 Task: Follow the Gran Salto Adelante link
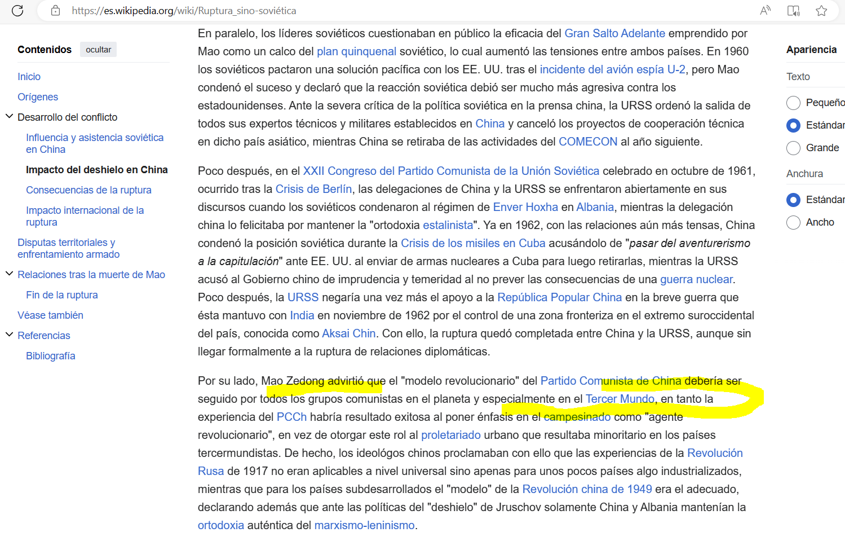click(x=614, y=33)
